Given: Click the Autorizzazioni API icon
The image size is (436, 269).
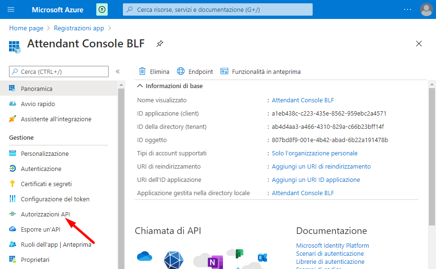Looking at the screenshot, I should tap(12, 214).
